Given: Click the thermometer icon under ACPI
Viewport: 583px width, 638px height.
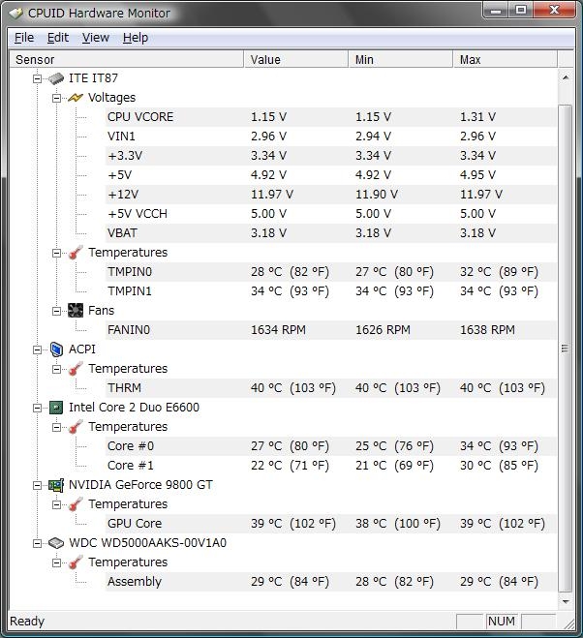Looking at the screenshot, I should (76, 369).
